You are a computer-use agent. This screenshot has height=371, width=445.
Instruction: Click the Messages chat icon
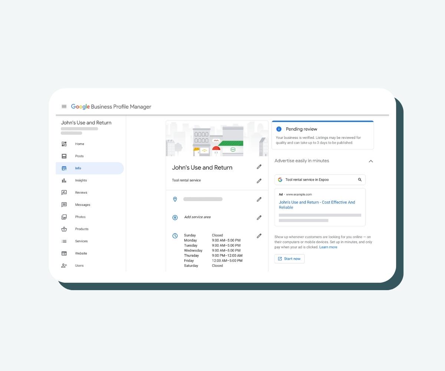pyautogui.click(x=64, y=205)
